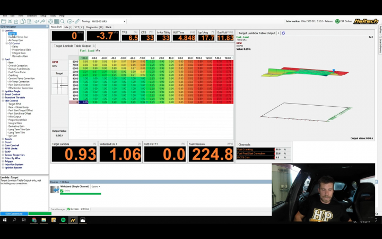Expand the Ignition Angle tree node
Image resolution: width=382 pixels, height=239 pixels.
2,91
